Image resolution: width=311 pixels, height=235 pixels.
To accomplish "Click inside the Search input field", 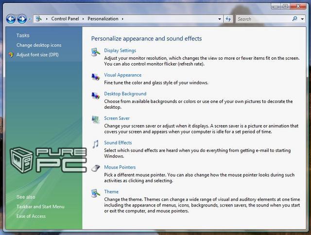I will click(x=262, y=19).
